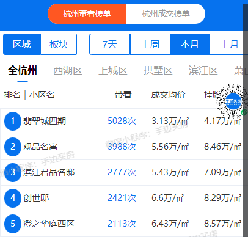Viewport: 248px width, 237px height.
Task: Open 观品名寓 community entry
Action: coord(40,147)
